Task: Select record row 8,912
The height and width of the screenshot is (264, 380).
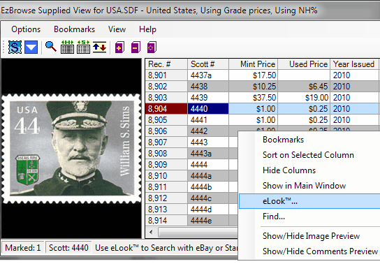Action: click(166, 198)
